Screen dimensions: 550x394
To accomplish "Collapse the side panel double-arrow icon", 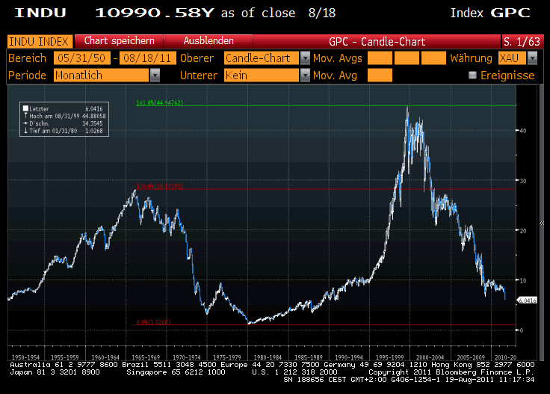I will coord(542,223).
